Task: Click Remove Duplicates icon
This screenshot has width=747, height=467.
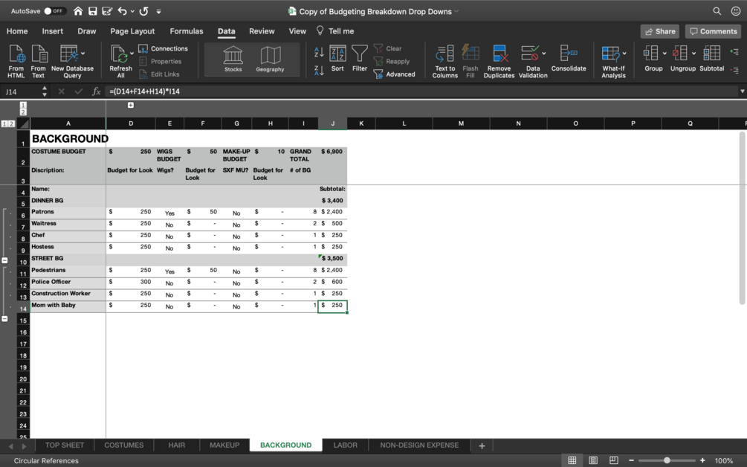Action: pyautogui.click(x=499, y=62)
